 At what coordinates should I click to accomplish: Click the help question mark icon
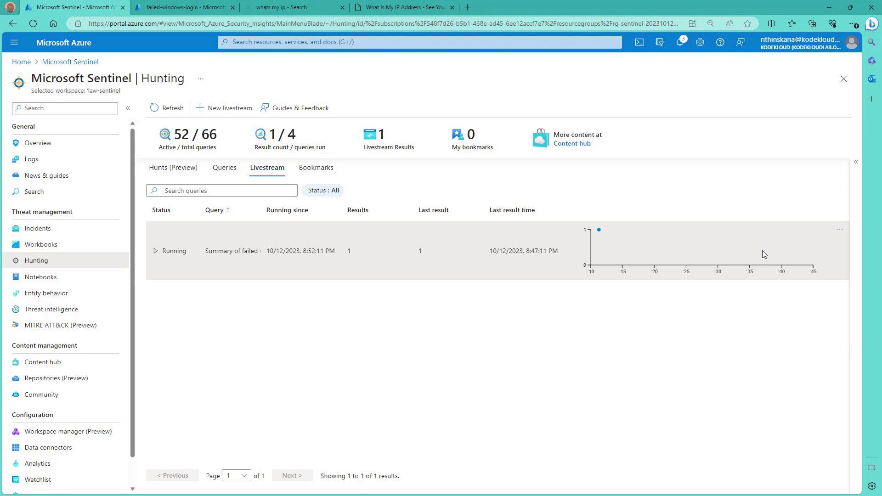click(720, 42)
